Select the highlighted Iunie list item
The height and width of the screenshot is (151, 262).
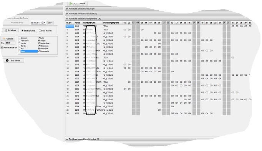click(29, 51)
